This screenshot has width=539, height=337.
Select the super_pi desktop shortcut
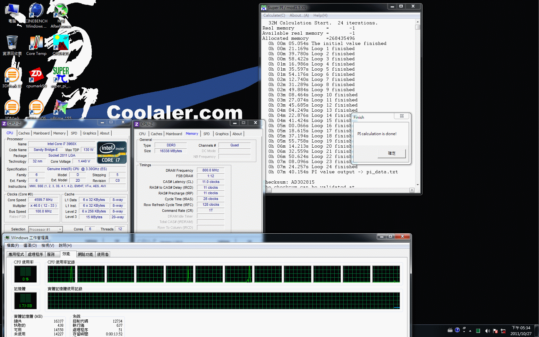click(x=61, y=78)
